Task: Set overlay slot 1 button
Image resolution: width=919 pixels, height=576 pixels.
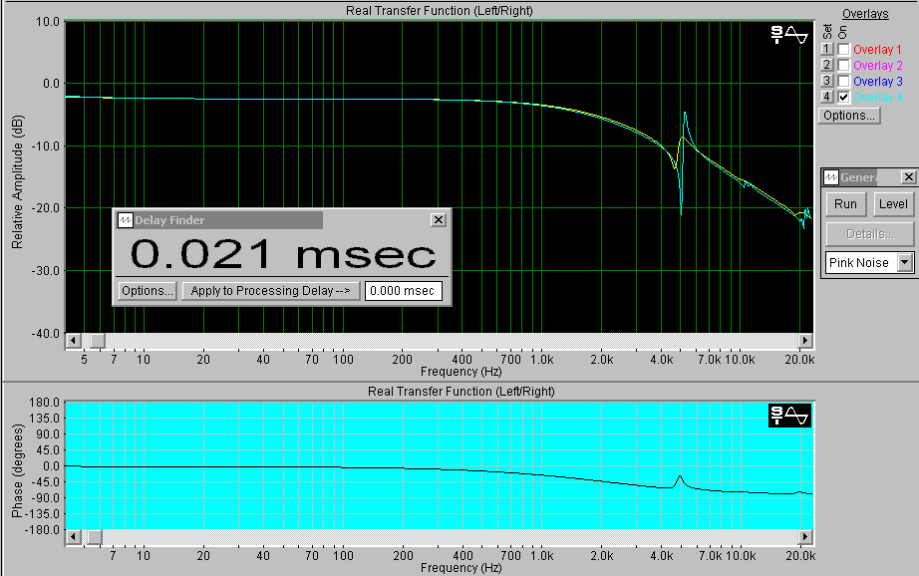Action: coord(826,49)
